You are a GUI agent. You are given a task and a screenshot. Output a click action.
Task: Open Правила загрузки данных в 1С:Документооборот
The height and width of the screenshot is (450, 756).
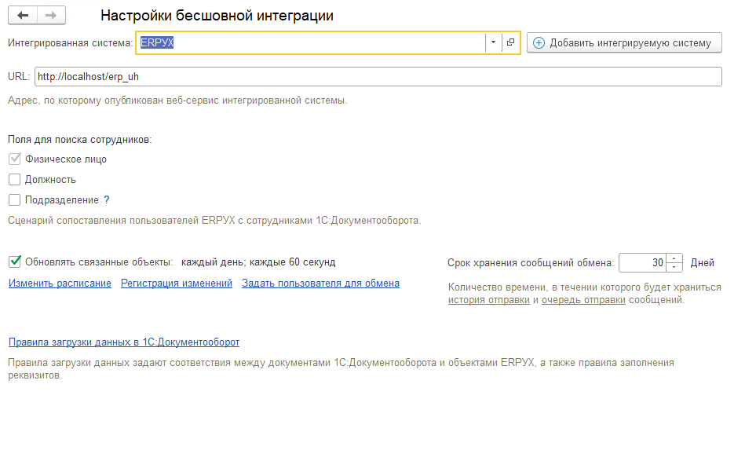[x=124, y=342]
